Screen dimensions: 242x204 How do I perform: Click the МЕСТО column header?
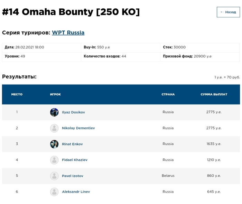17,94
